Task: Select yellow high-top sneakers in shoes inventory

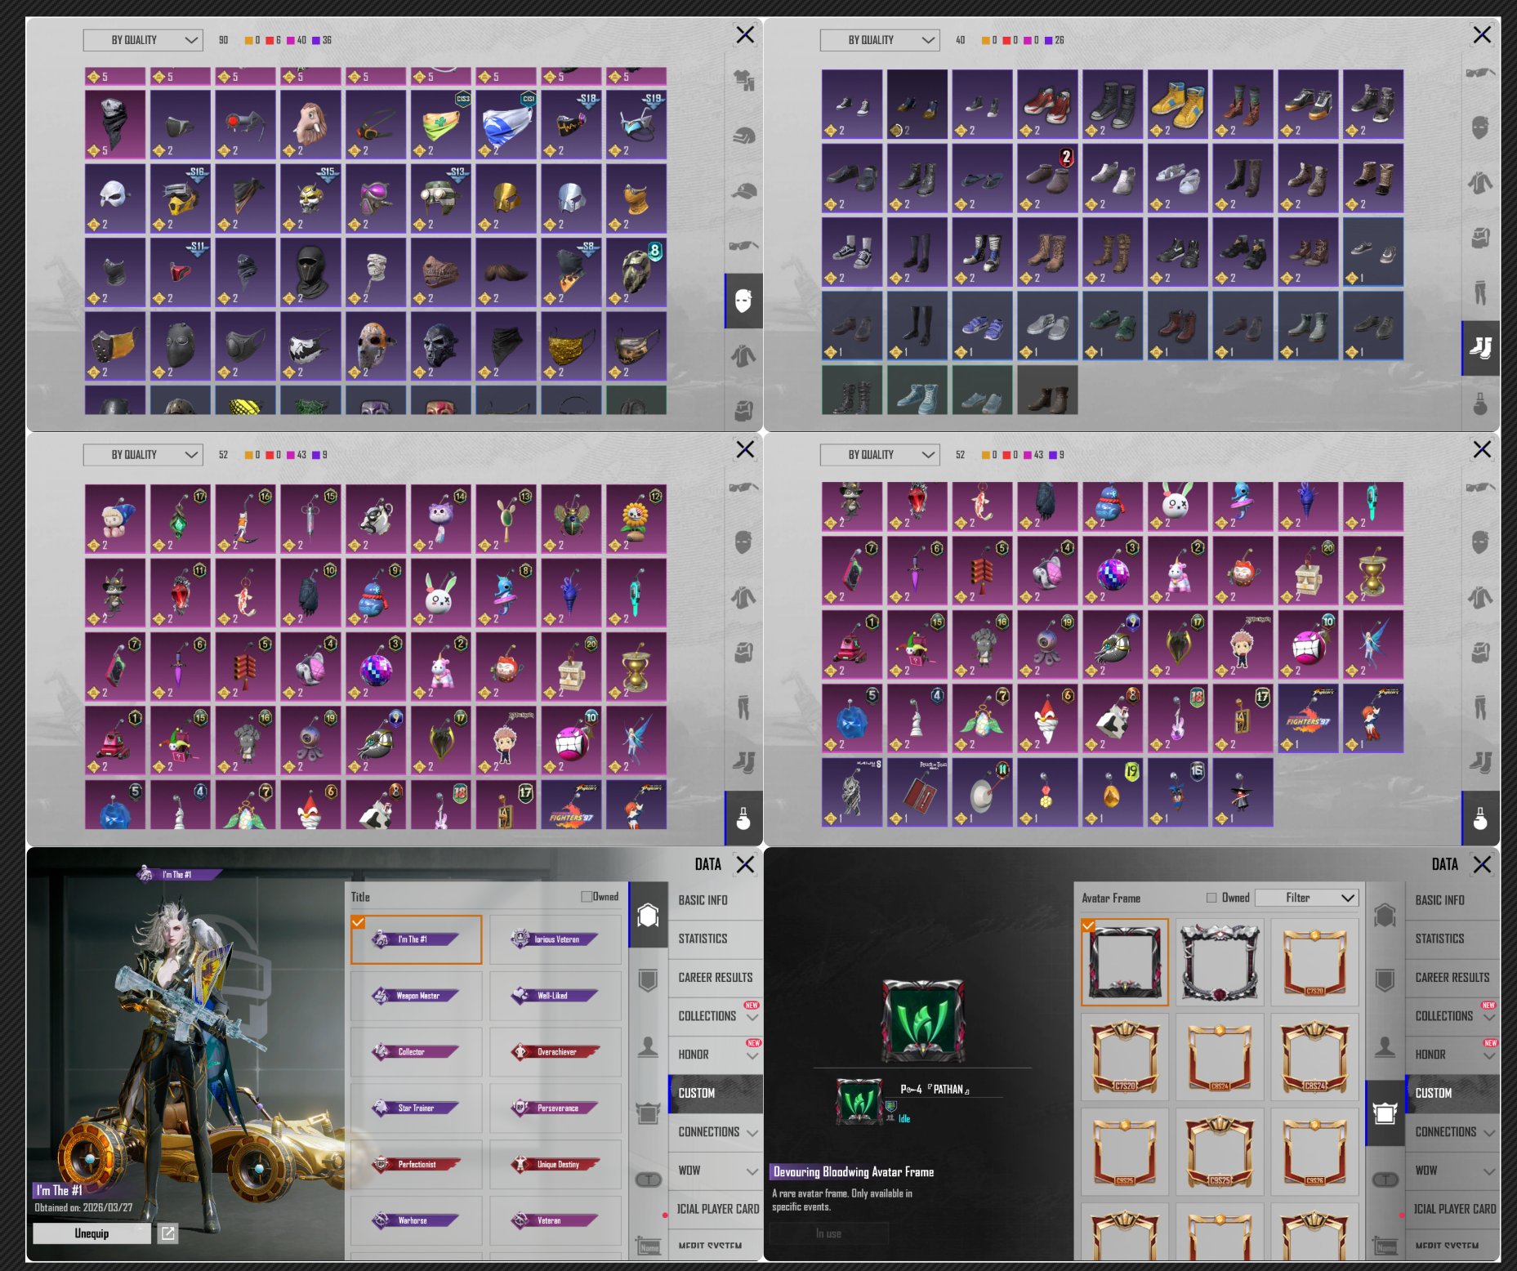Action: pyautogui.click(x=1177, y=104)
